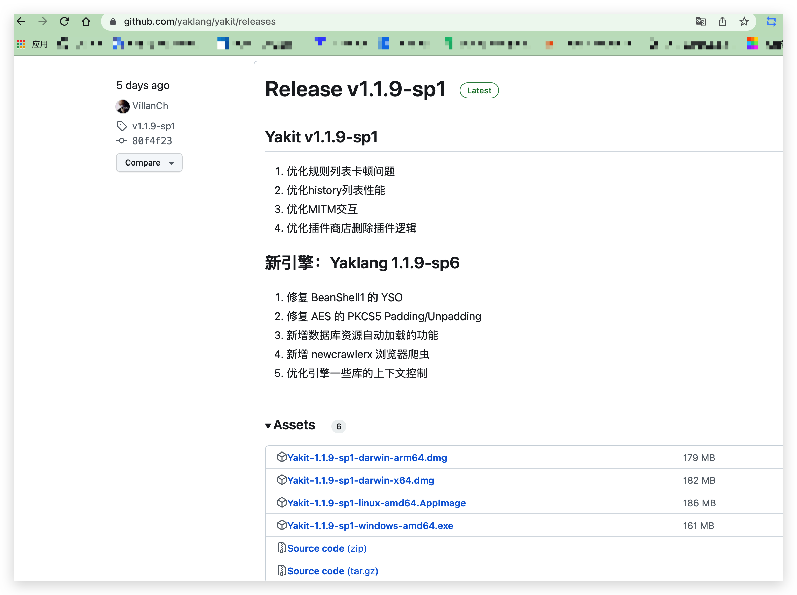Open commit 80f4f23

152,141
